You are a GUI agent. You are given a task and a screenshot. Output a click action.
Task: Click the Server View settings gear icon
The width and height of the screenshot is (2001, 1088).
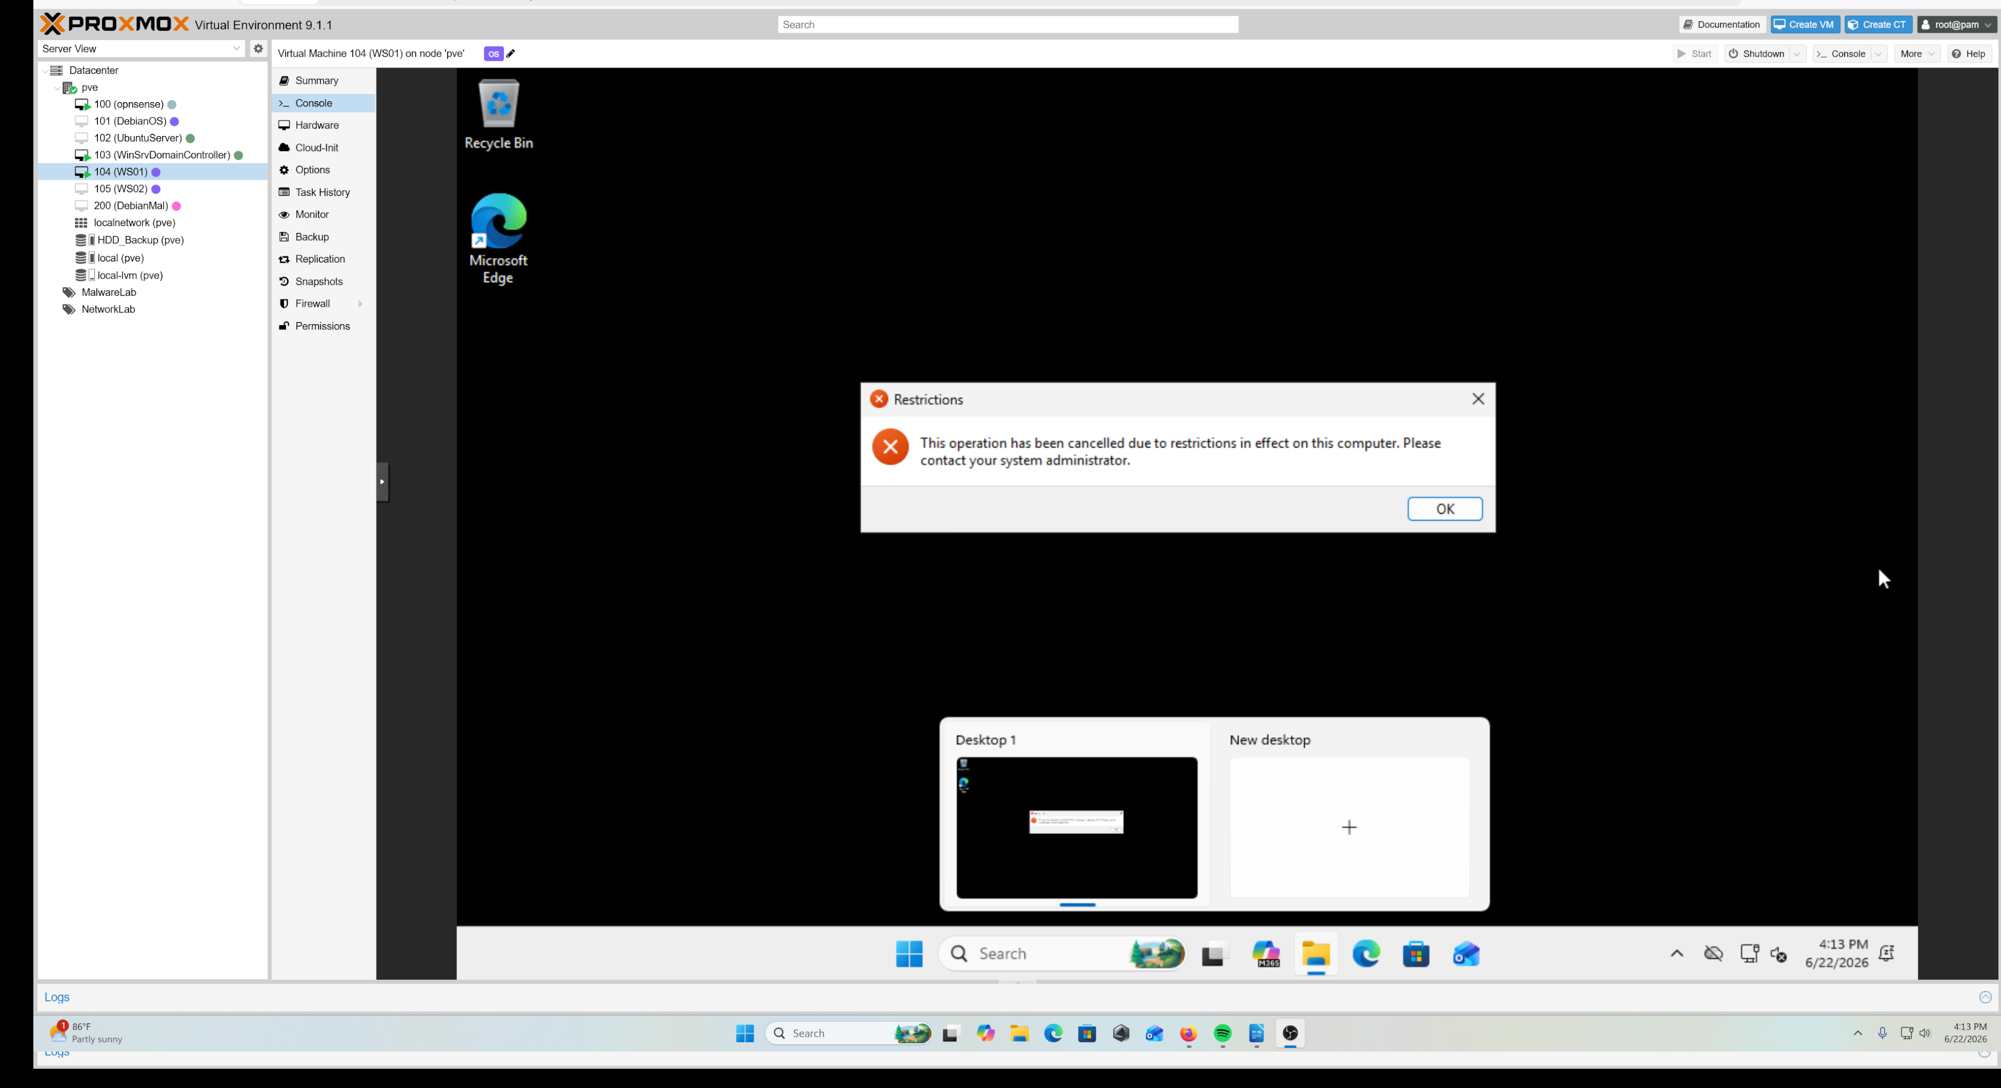coord(258,48)
